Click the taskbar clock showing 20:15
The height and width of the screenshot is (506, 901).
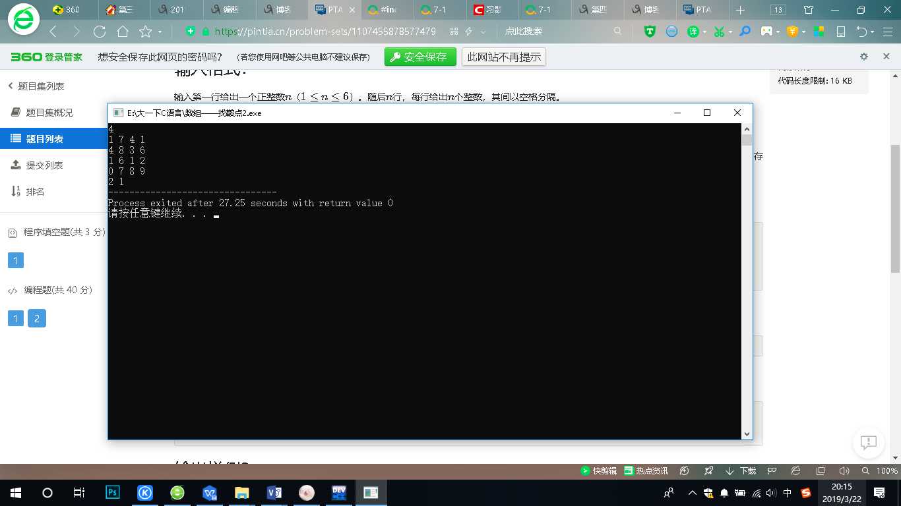click(x=842, y=493)
